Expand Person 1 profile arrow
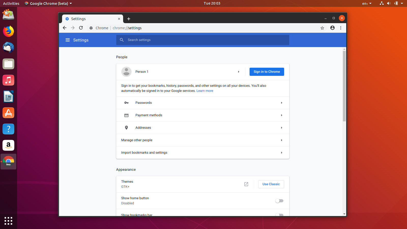Screen dimensions: 407x229 click(239, 72)
